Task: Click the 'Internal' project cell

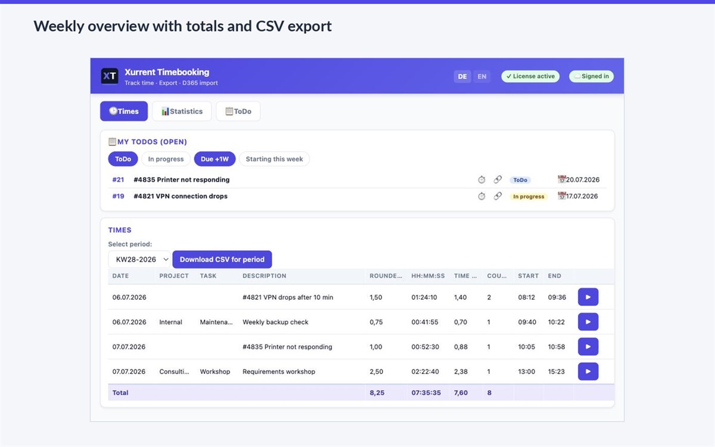Action: tap(170, 322)
